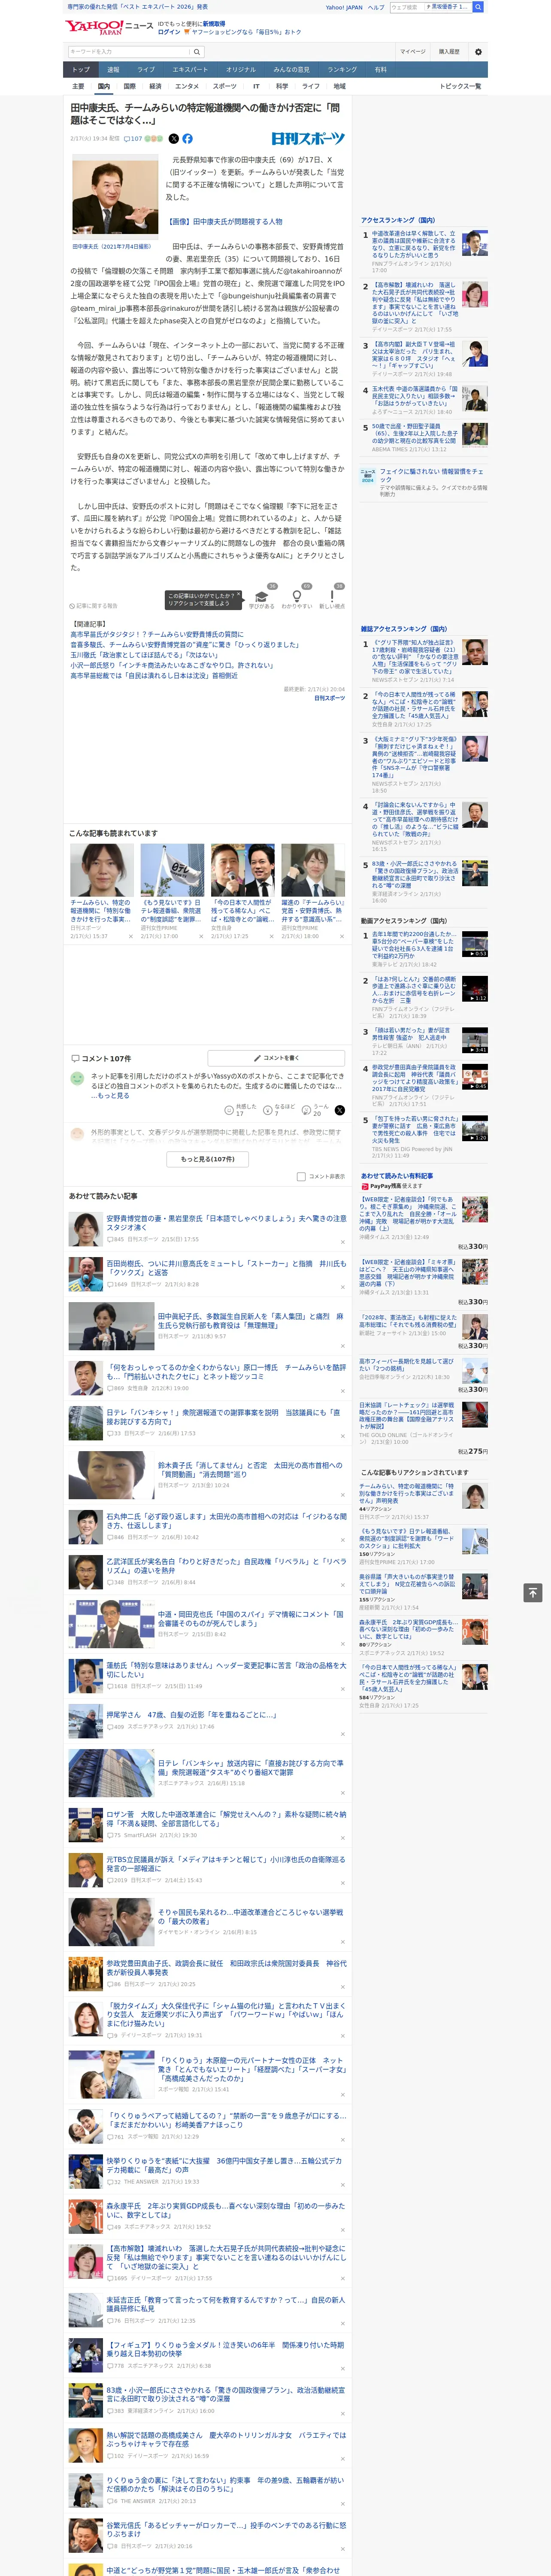Screen dimensions: 551x2576
Task: Open the 【画像】田中康夫氏が問題視する人物 link
Action: [x=224, y=222]
